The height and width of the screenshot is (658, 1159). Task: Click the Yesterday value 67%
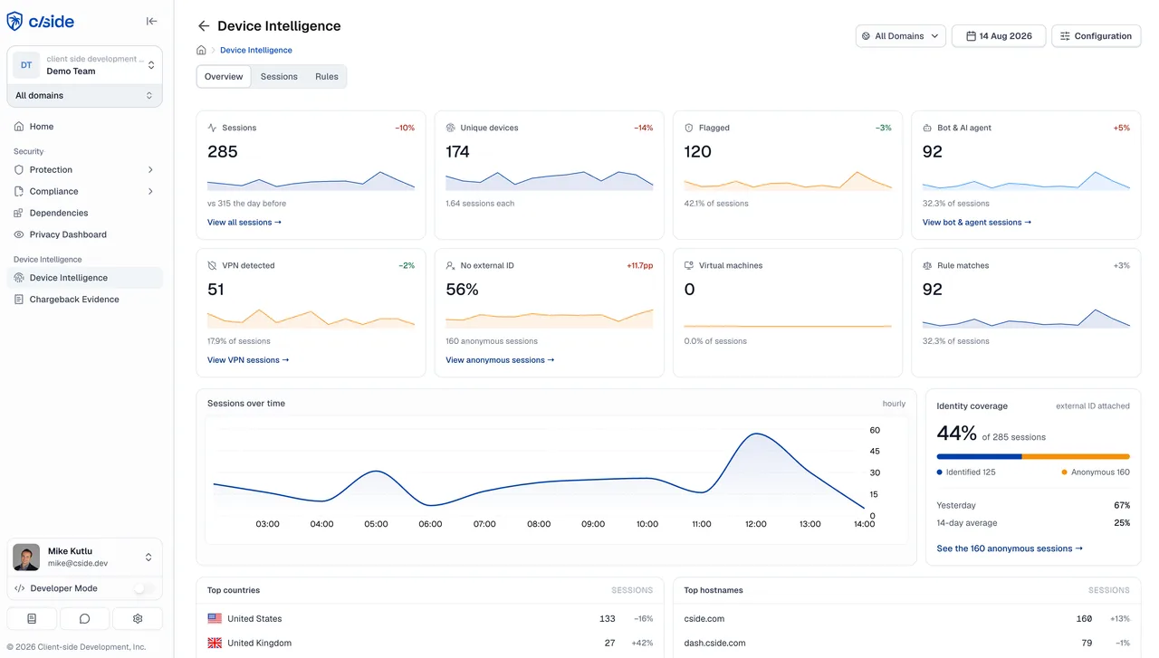click(x=1122, y=505)
